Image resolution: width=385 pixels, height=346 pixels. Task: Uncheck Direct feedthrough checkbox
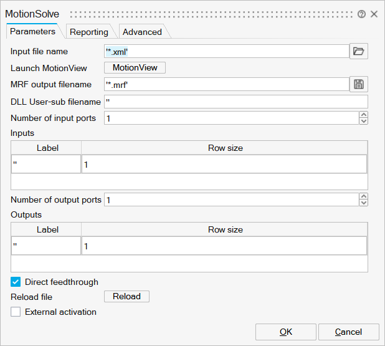[x=16, y=282]
